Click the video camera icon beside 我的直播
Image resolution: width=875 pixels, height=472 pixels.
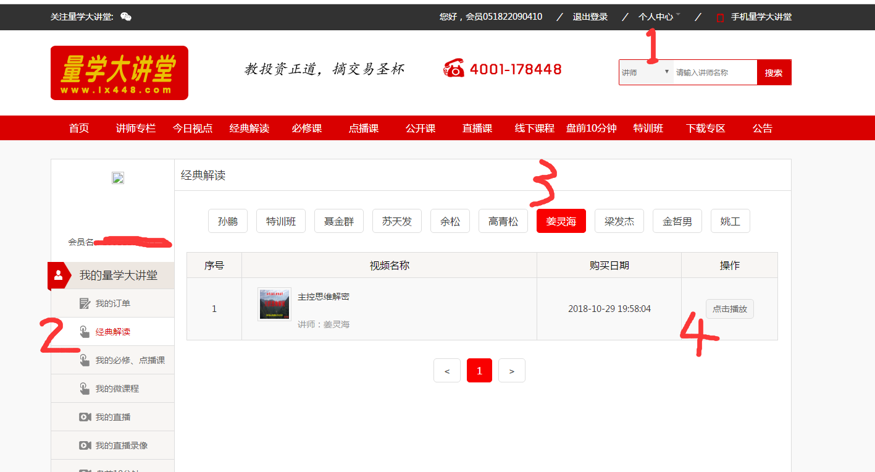[85, 417]
